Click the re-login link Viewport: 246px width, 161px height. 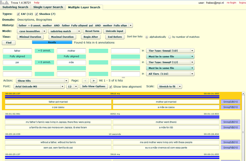tap(232, 3)
